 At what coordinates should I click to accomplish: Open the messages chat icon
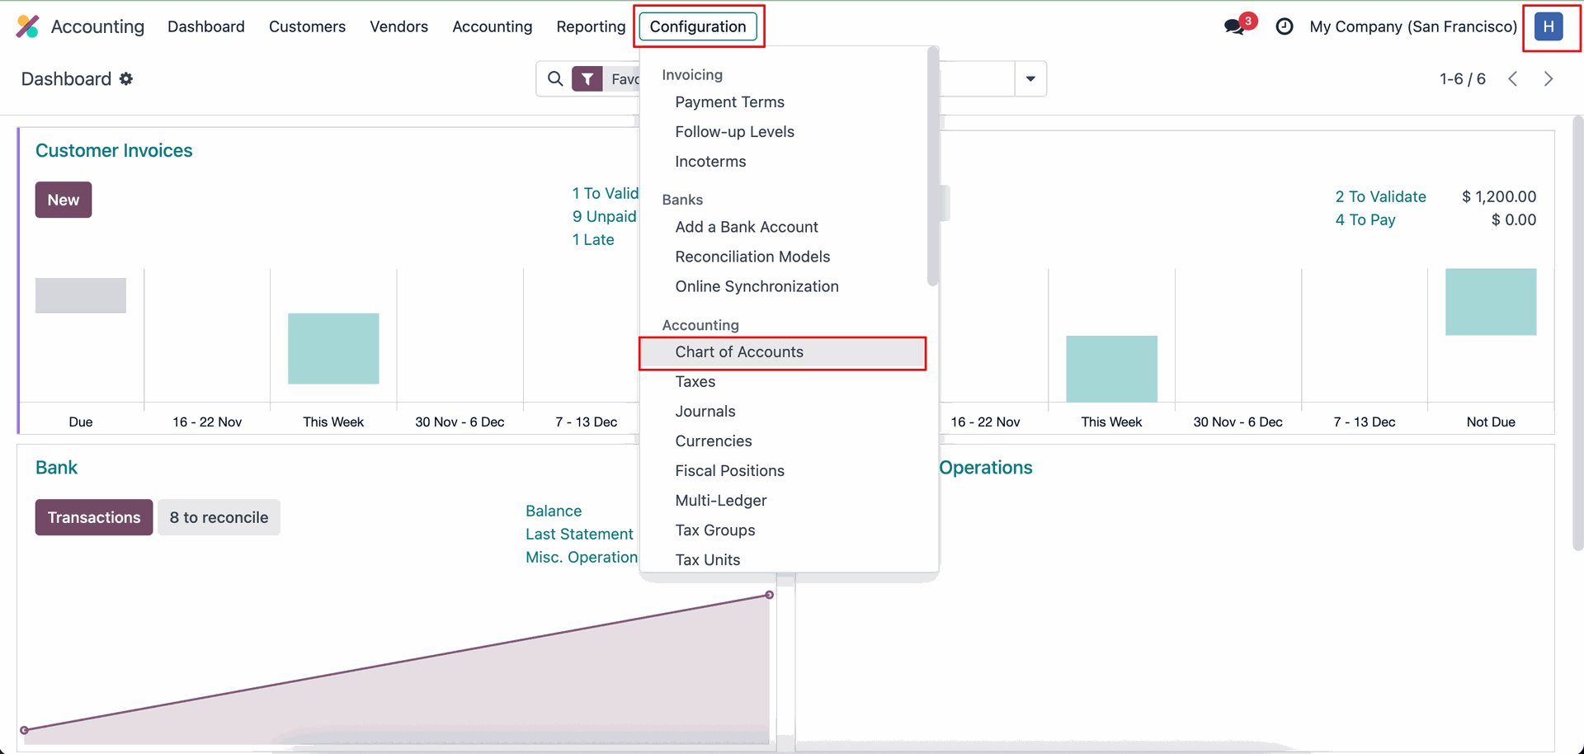1235,26
